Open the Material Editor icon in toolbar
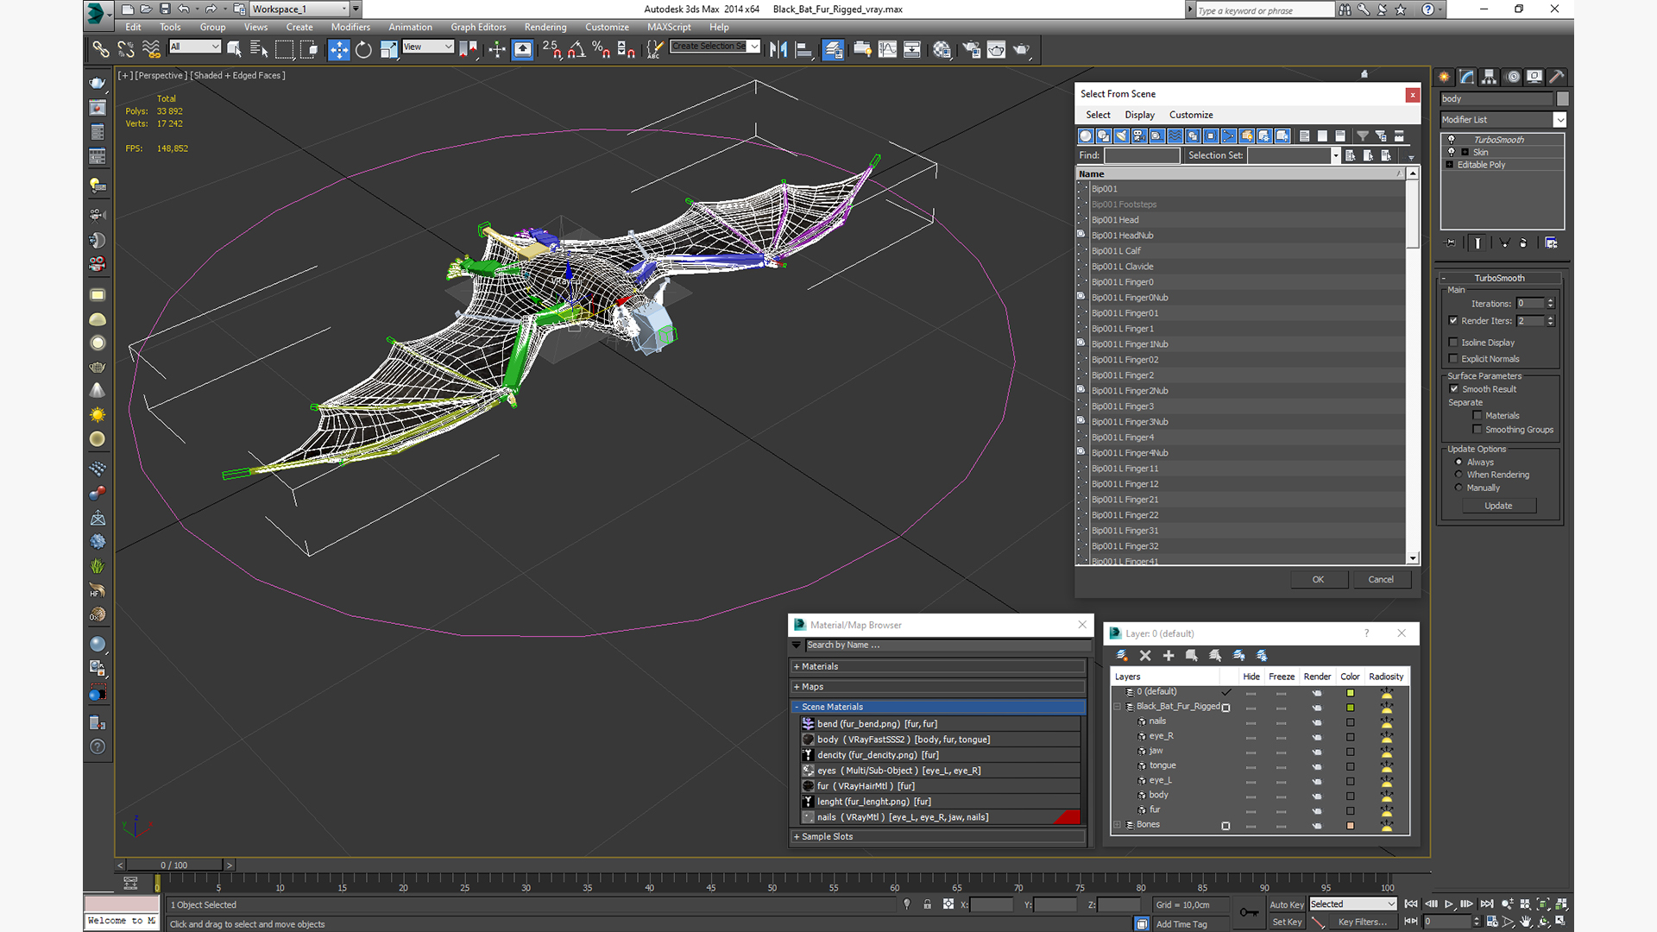1657x932 pixels. click(942, 49)
